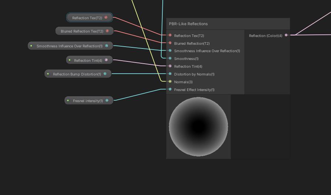Click green exposed dot on Smoothness Influence property
The width and height of the screenshot is (331, 195).
(x=31, y=46)
